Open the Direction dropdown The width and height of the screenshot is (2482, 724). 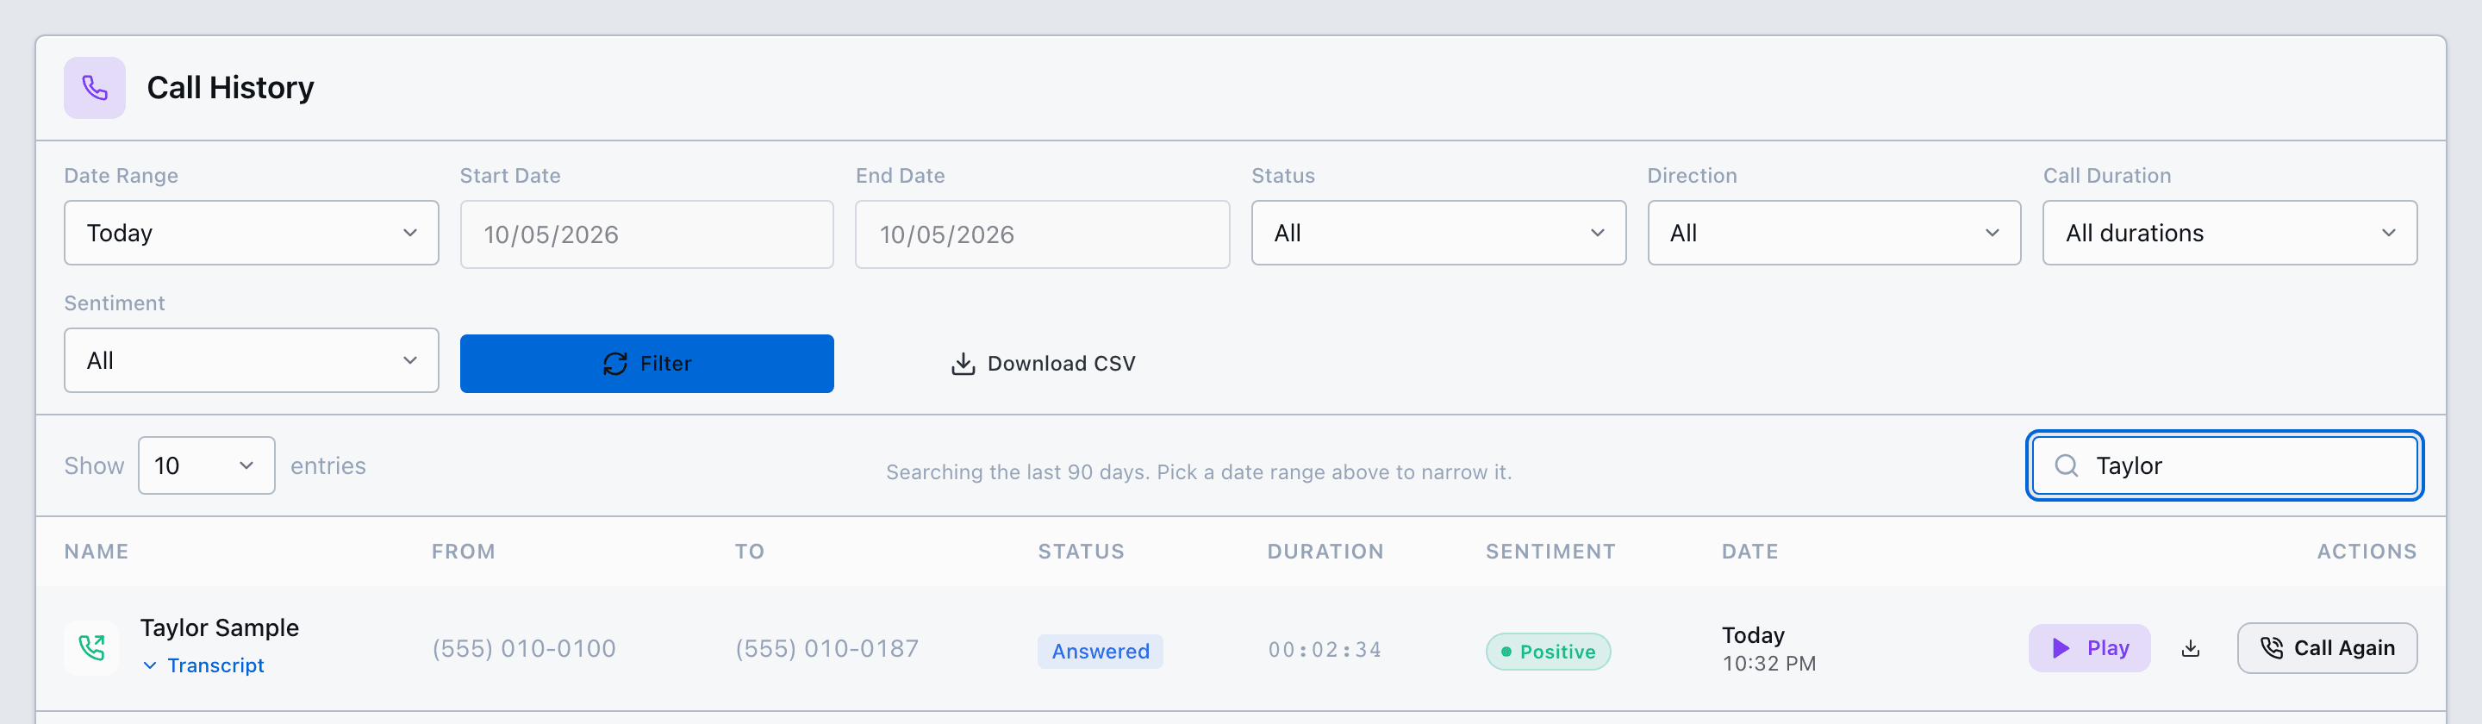(1834, 233)
